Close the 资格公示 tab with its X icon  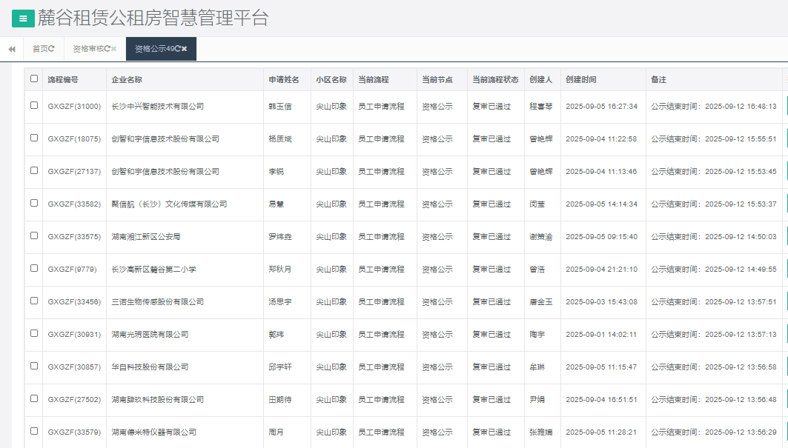tap(185, 49)
